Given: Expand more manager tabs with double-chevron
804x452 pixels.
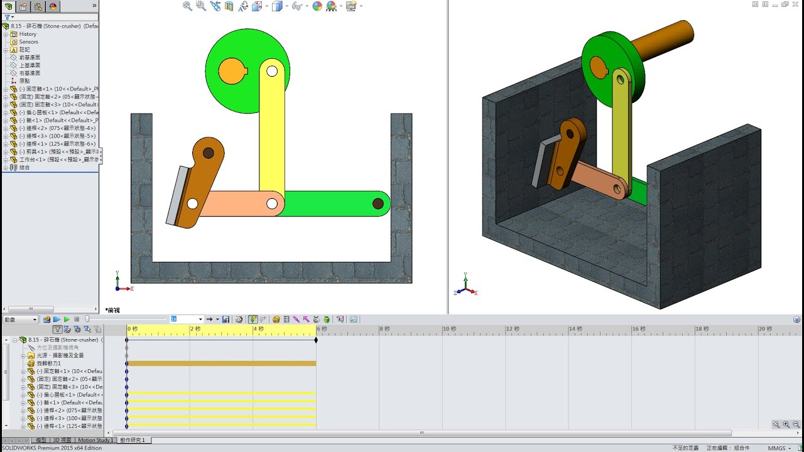Looking at the screenshot, I should [x=94, y=5].
